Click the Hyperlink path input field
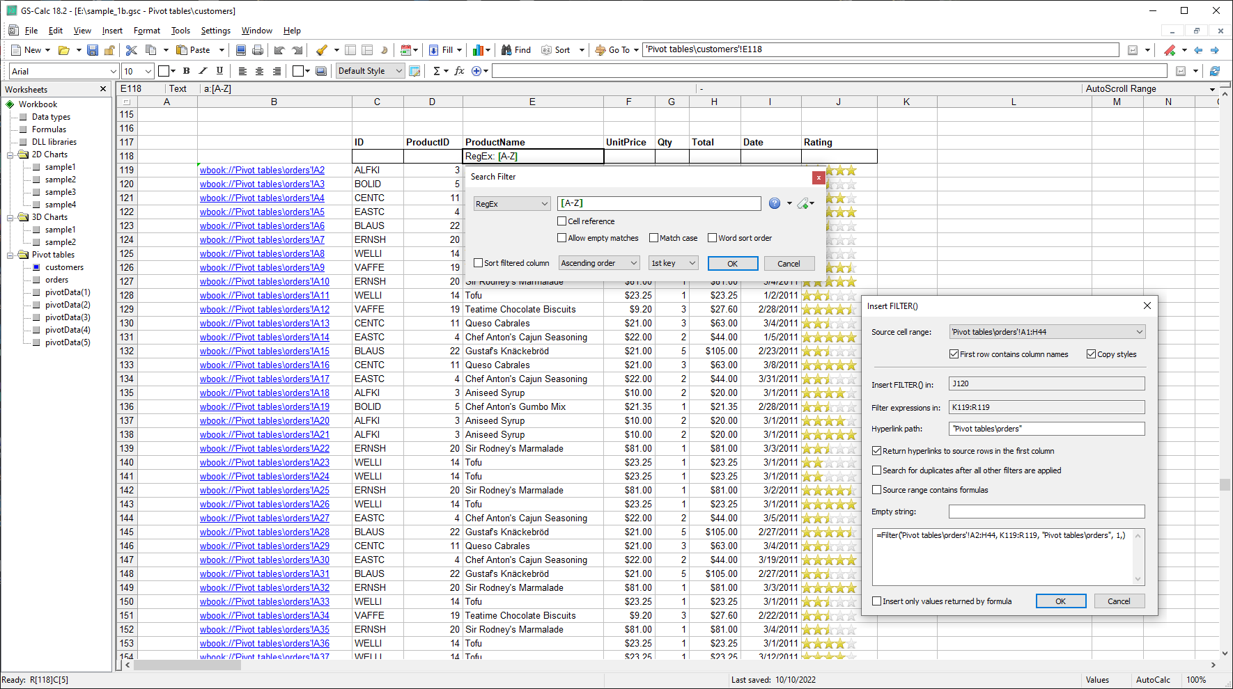This screenshot has height=689, width=1233. (x=1047, y=429)
